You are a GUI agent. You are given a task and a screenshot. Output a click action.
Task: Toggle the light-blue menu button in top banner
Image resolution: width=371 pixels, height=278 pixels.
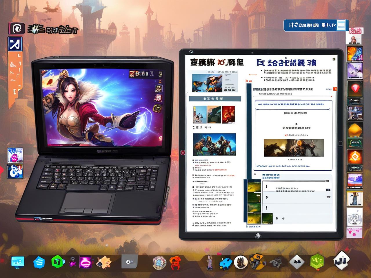point(341,25)
